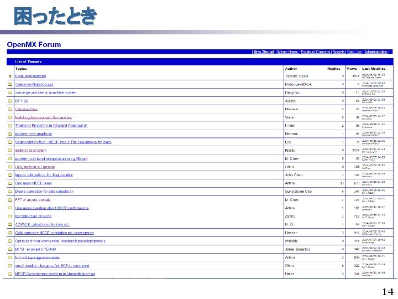The image size is (398, 299).
Task: Open the problem with graphene thread
Action: (34, 134)
